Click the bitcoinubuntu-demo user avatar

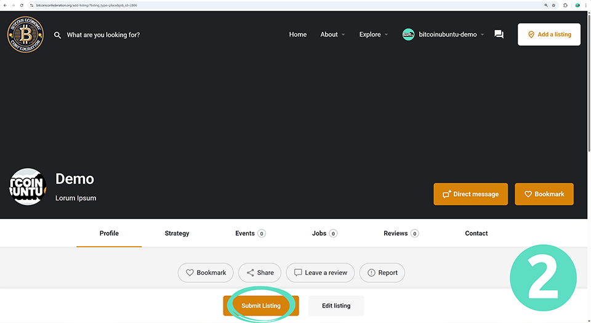click(408, 34)
